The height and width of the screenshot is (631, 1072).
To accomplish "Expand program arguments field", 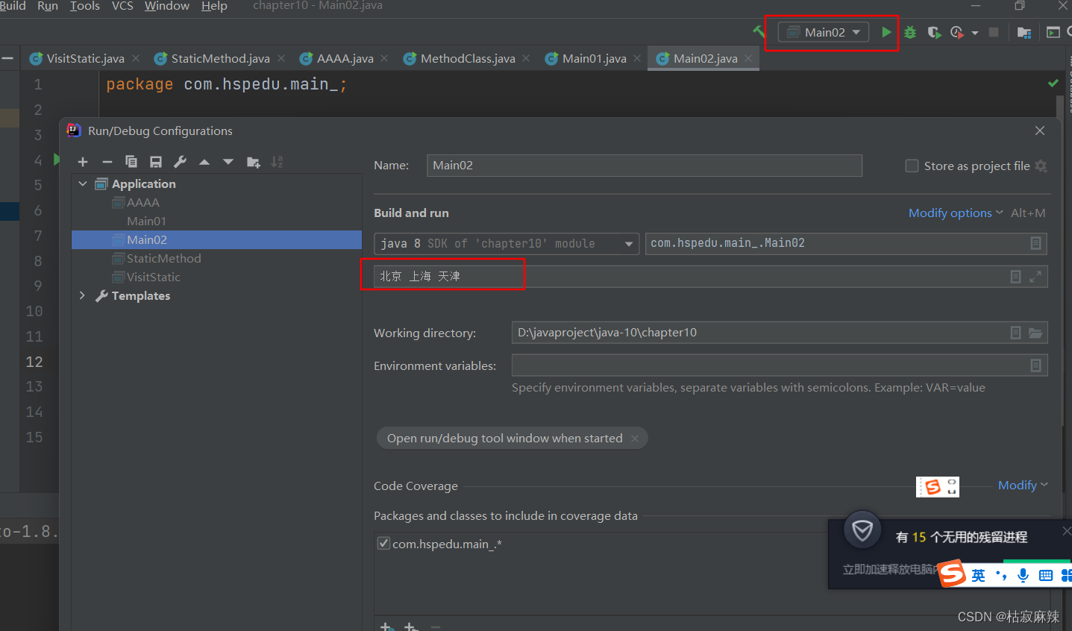I will [x=1035, y=277].
